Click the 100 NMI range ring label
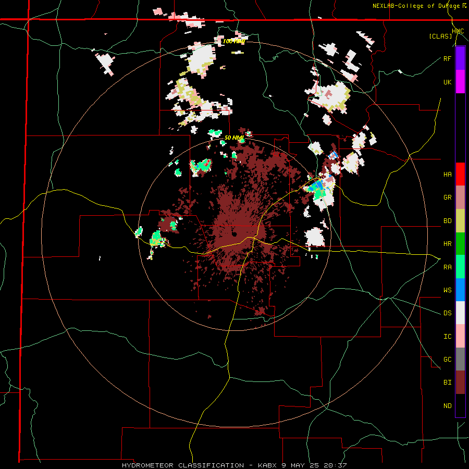 tap(234, 41)
